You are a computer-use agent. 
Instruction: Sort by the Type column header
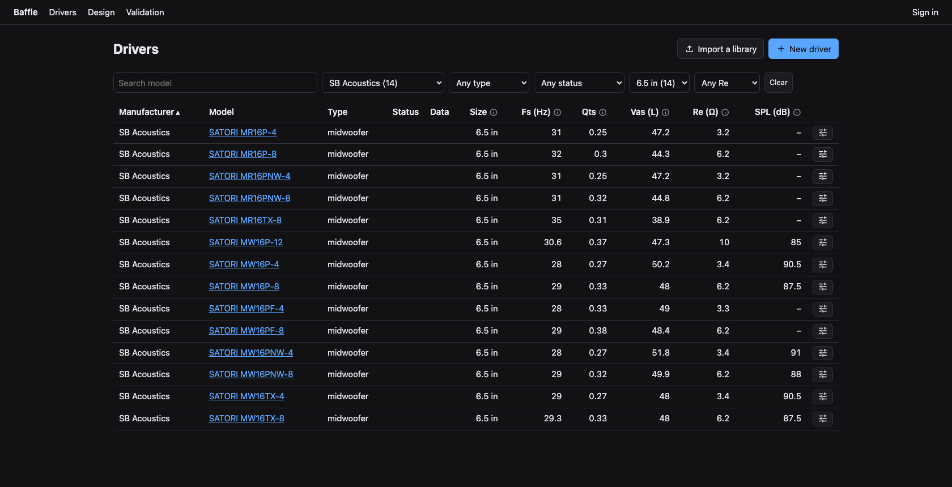(337, 112)
